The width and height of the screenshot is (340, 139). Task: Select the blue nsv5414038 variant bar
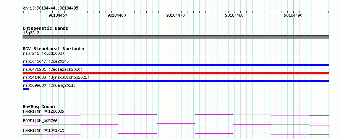(x=176, y=81)
